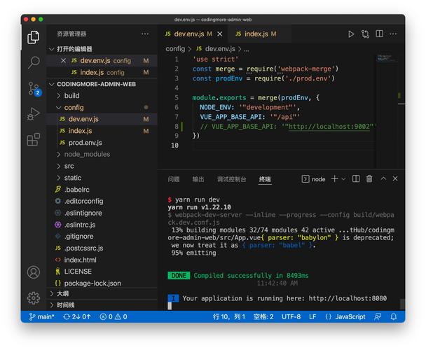Split the terminal panel
The image size is (426, 350).
pyautogui.click(x=356, y=178)
